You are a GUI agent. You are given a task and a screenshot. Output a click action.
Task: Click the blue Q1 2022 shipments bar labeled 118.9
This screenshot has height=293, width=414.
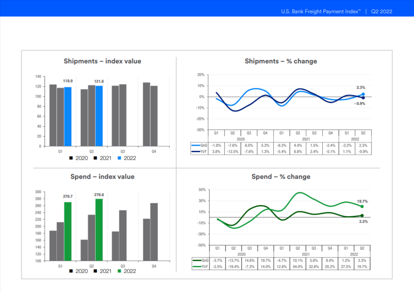click(x=67, y=116)
